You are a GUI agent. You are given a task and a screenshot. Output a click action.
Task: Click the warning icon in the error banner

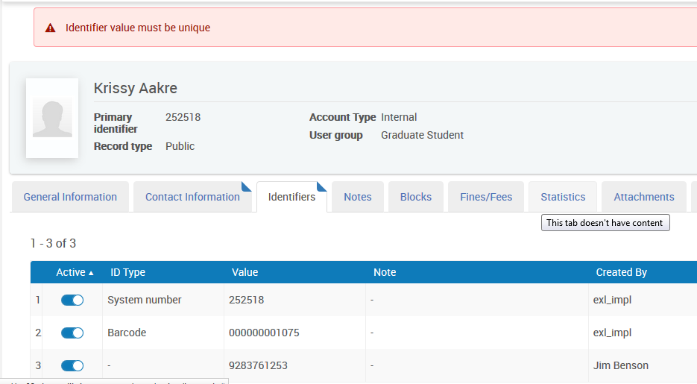(x=51, y=28)
